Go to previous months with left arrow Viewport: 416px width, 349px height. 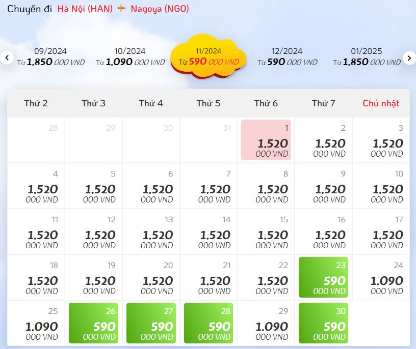click(7, 57)
